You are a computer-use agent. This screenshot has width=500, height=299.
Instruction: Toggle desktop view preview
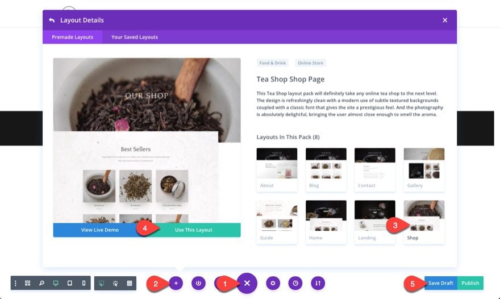56,283
